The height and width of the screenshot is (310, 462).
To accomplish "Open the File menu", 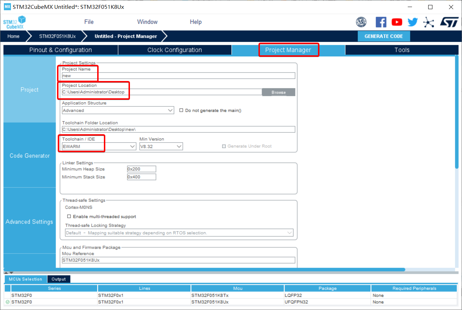I will pos(89,22).
